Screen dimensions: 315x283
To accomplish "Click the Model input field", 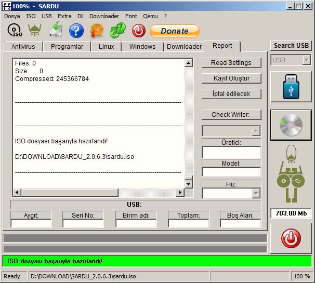I will click(x=231, y=172).
